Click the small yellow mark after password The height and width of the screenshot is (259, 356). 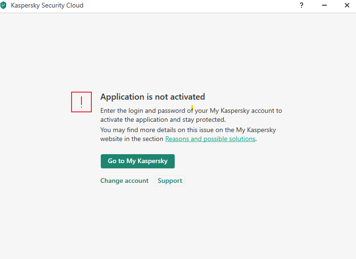coord(192,109)
